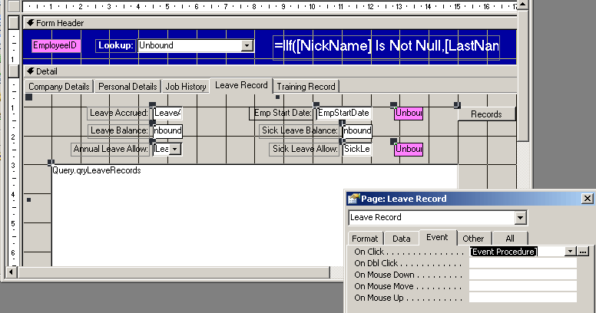Click the horizontal ruler at top
596x313 pixels.
(270, 6)
